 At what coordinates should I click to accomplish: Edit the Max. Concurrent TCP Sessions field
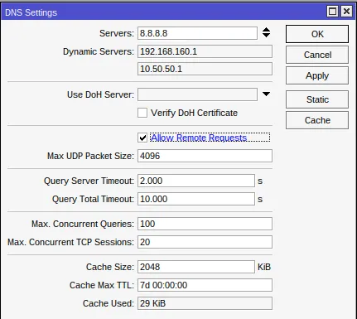pos(205,242)
